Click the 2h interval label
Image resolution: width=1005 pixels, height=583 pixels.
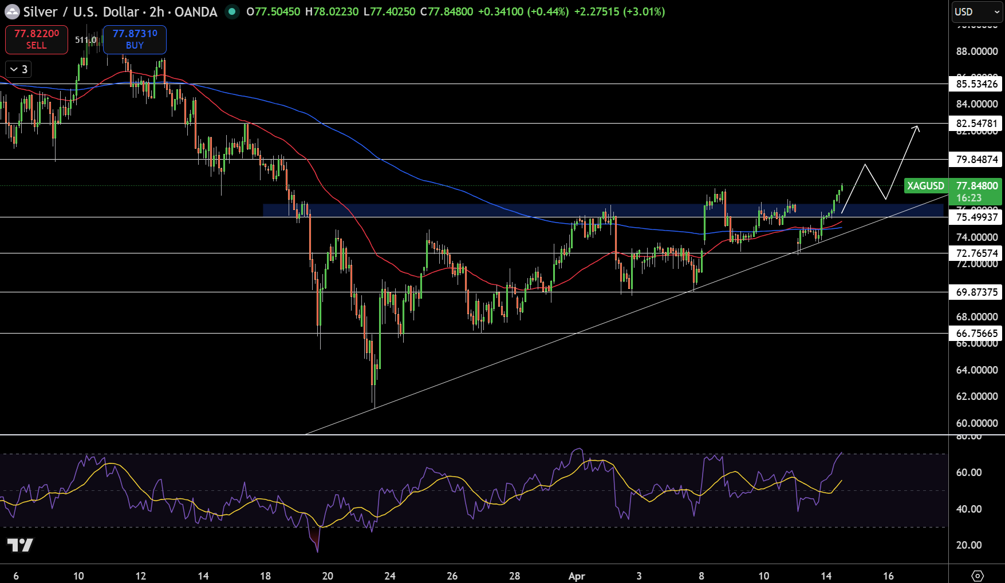pyautogui.click(x=157, y=12)
